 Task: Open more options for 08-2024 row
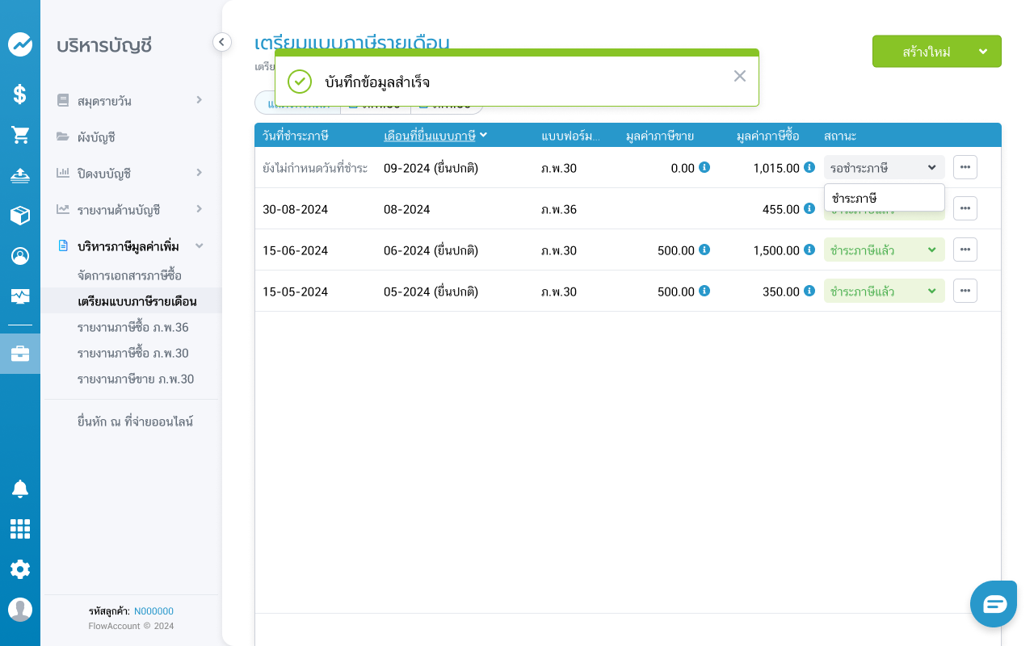pyautogui.click(x=965, y=208)
